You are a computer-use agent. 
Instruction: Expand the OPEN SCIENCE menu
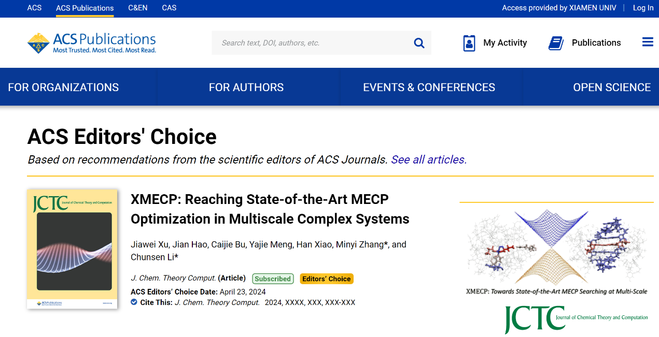(x=612, y=87)
